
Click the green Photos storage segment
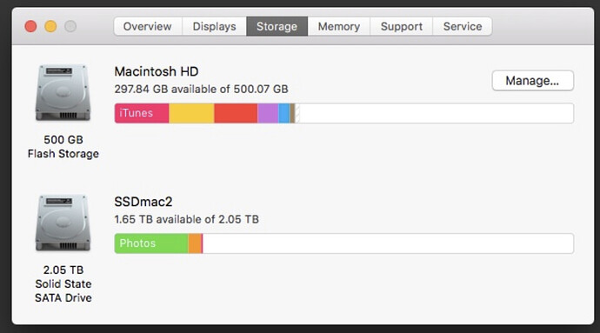coord(151,243)
